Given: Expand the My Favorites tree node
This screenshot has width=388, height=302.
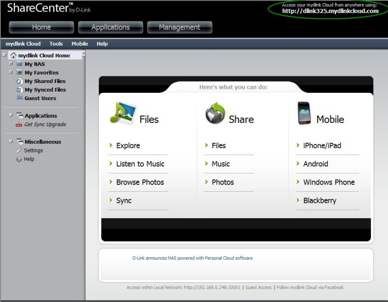Looking at the screenshot, I should (x=11, y=72).
